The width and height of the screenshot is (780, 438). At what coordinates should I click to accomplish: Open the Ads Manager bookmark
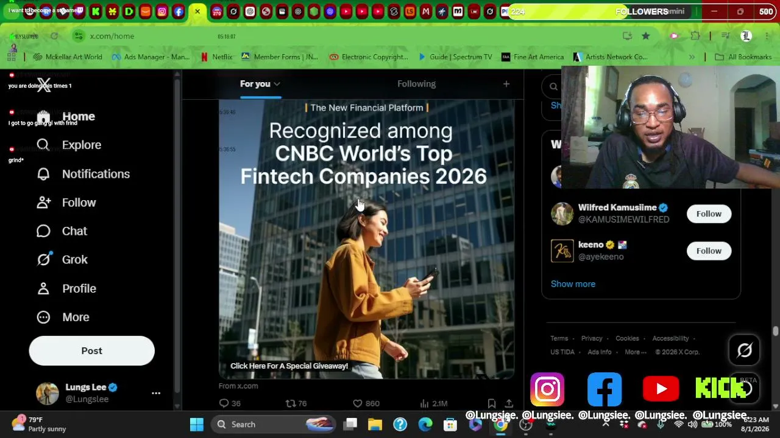(x=151, y=57)
